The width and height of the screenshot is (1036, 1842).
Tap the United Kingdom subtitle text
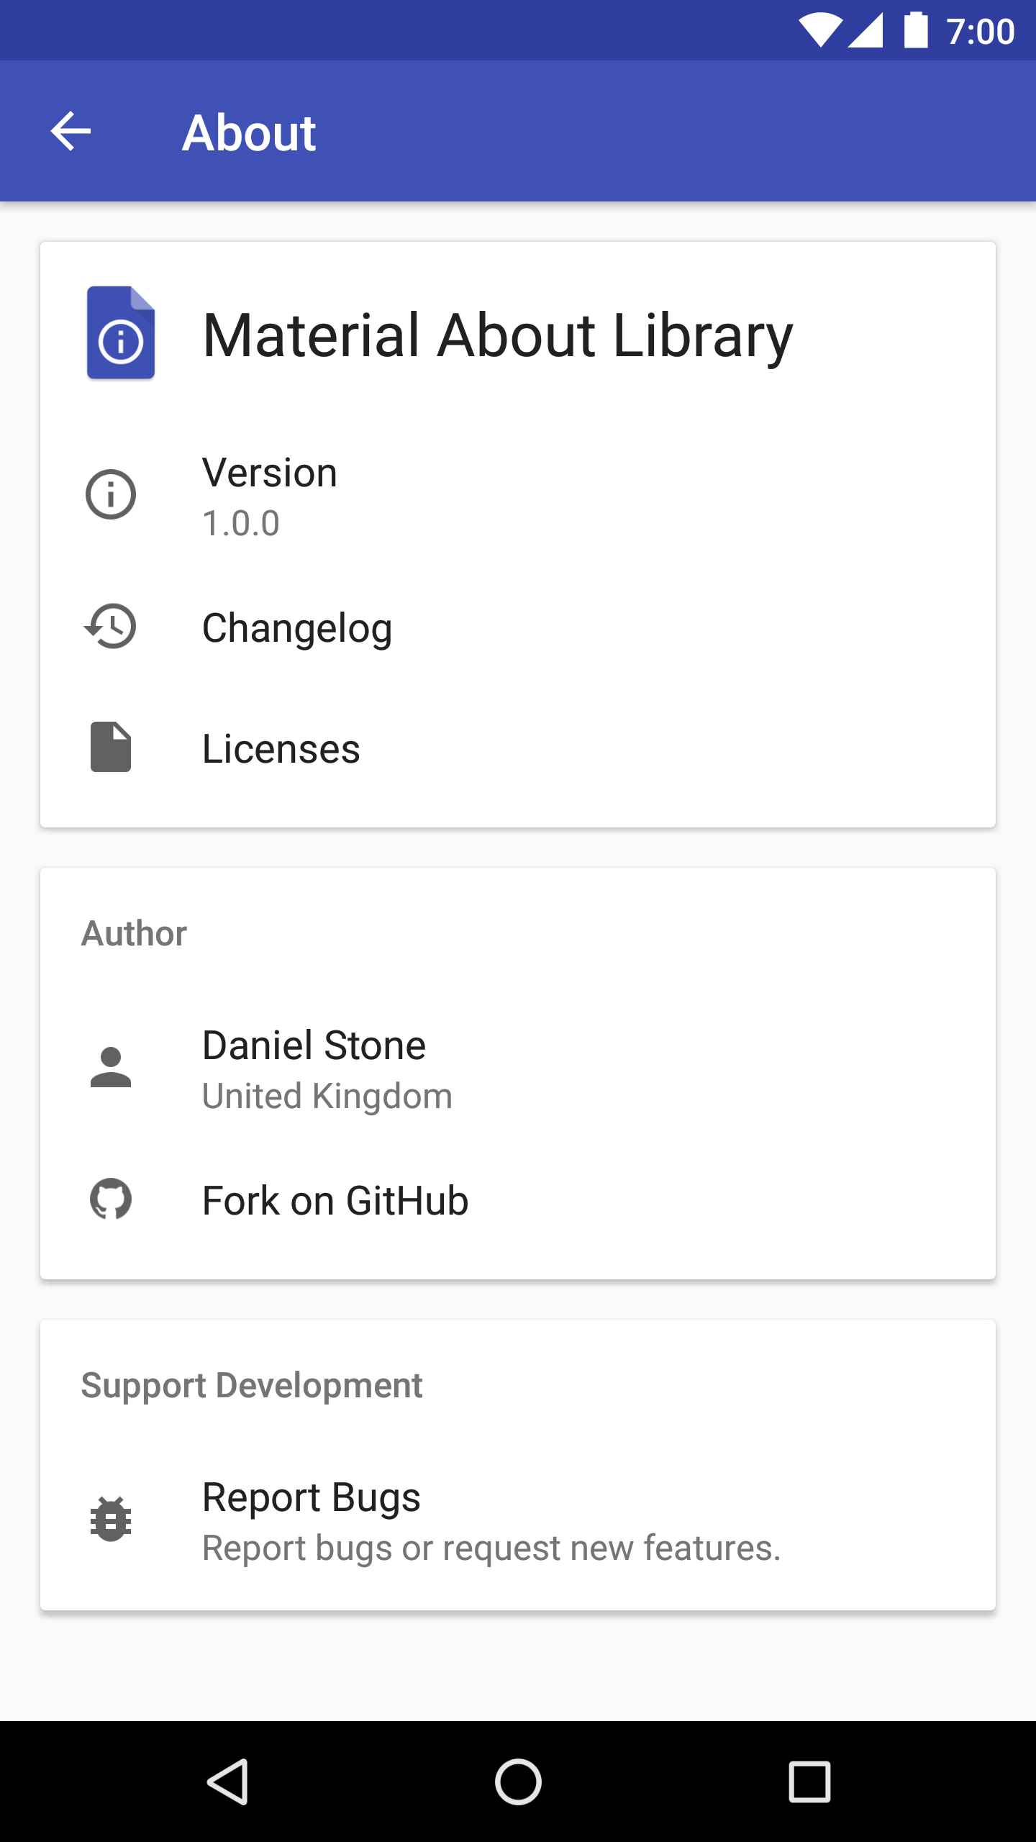(327, 1097)
